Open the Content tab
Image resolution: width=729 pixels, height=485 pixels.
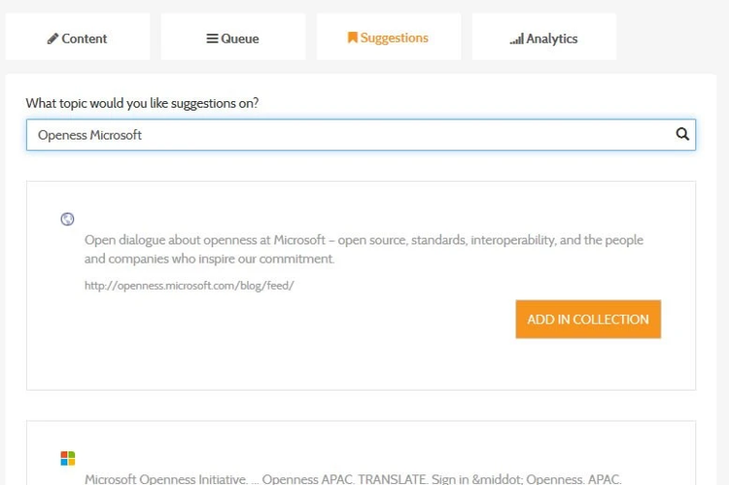coord(78,38)
